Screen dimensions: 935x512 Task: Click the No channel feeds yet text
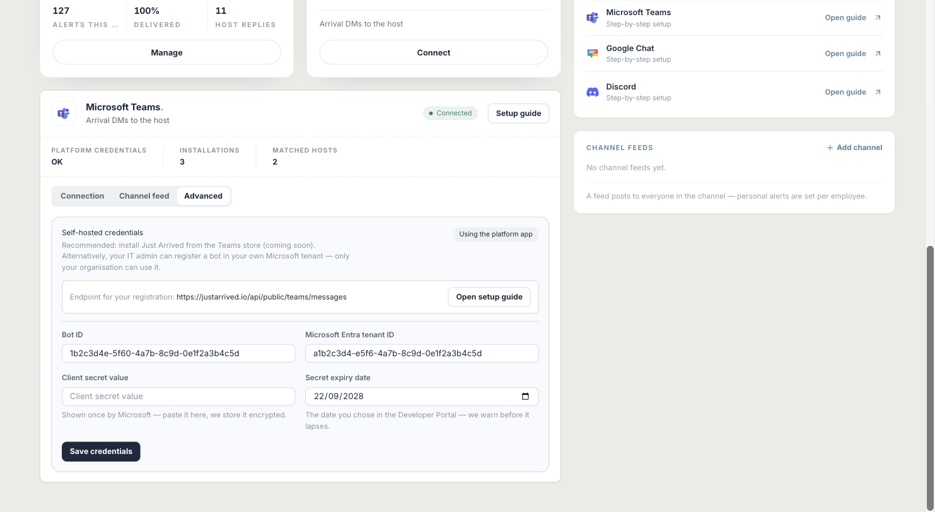coord(626,168)
